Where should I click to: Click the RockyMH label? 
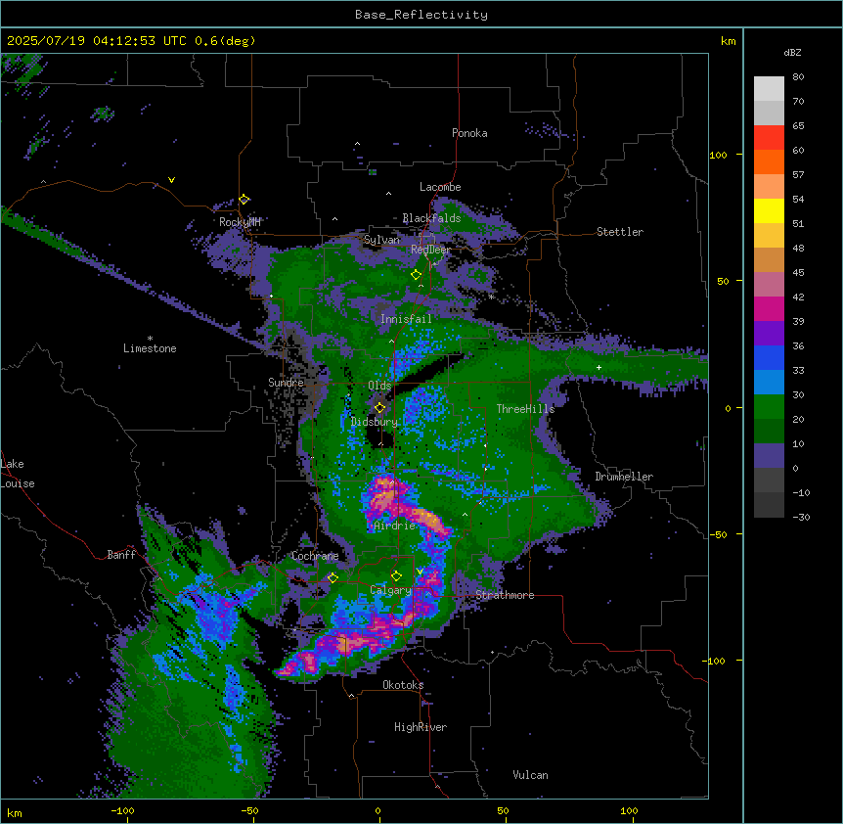pyautogui.click(x=240, y=222)
